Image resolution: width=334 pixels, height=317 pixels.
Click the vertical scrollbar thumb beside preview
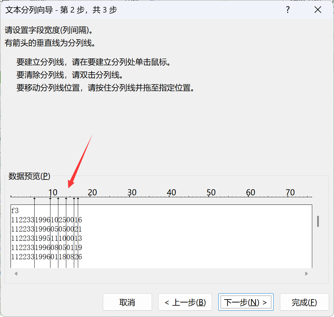pyautogui.click(x=318, y=221)
